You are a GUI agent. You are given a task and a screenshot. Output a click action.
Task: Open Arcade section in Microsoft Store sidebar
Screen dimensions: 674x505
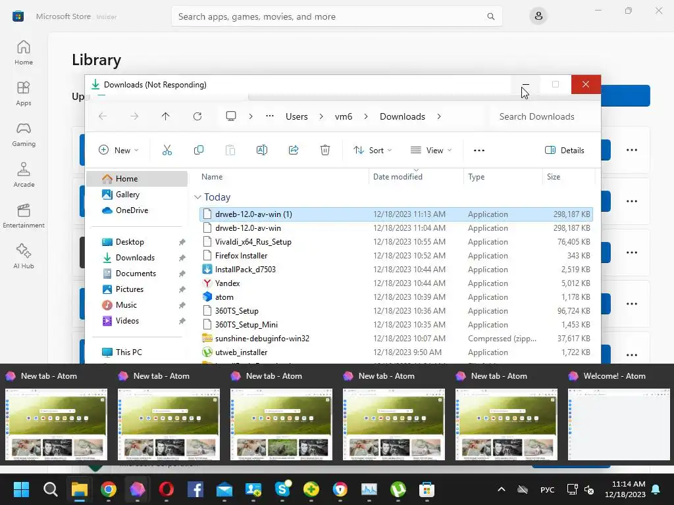point(24,175)
